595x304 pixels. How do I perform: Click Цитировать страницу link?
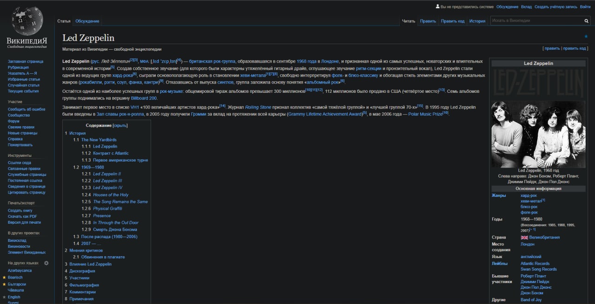click(x=26, y=192)
